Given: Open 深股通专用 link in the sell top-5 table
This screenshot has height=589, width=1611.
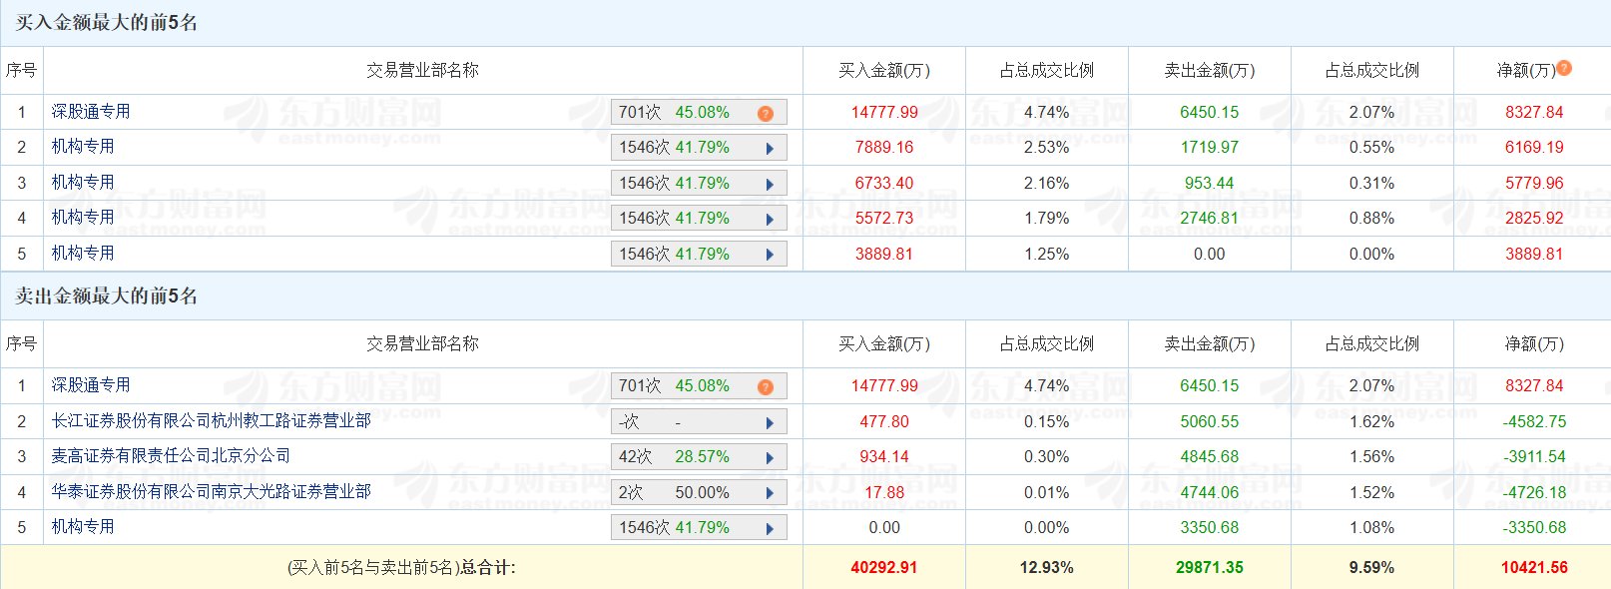Looking at the screenshot, I should tap(91, 385).
